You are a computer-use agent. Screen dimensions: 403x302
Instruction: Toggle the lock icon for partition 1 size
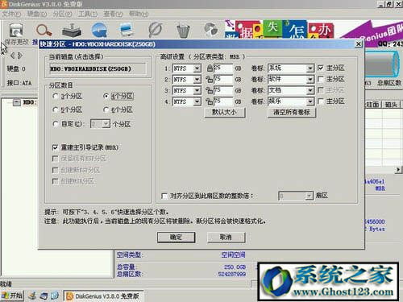(210, 68)
